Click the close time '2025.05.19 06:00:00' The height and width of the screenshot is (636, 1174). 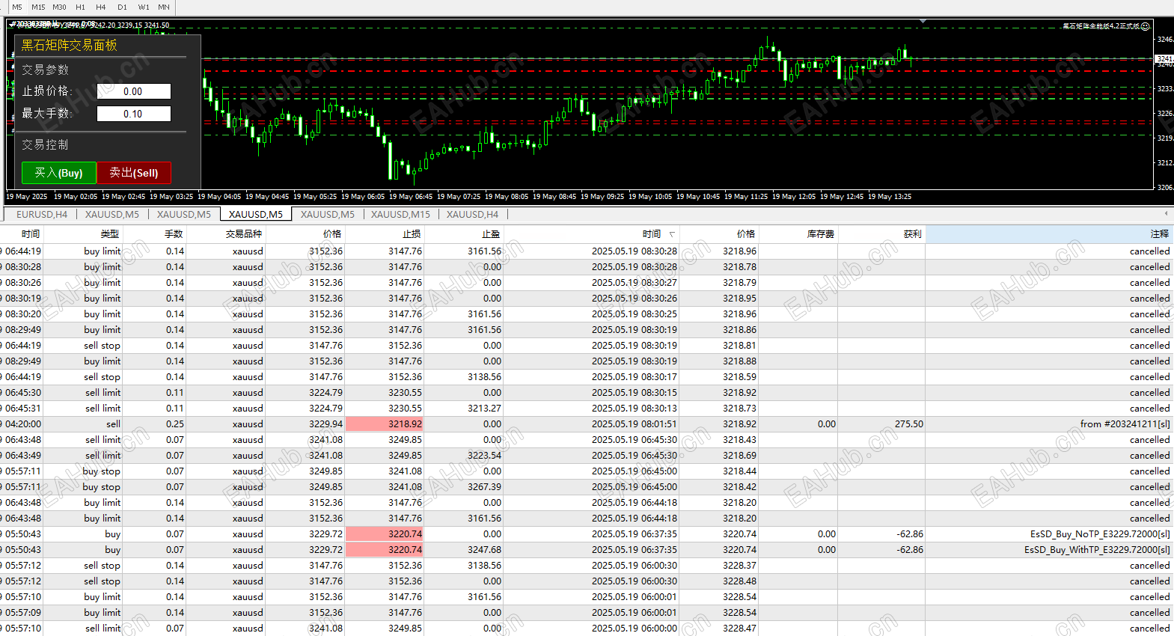(635, 629)
